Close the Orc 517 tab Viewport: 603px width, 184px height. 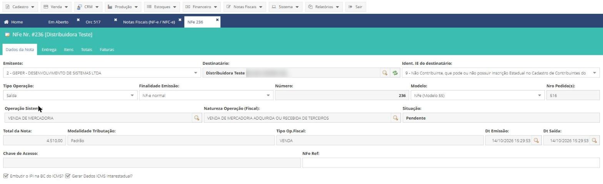tap(115, 20)
